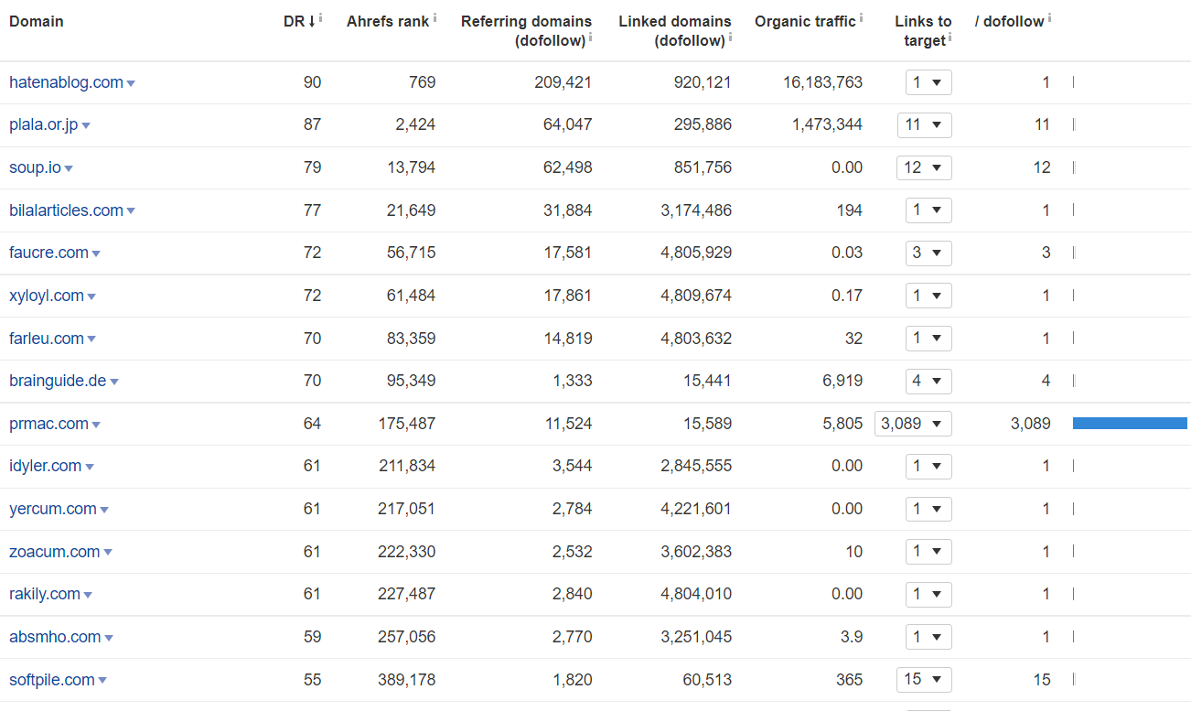Expand the arrow menu next to zoacum.com
The width and height of the screenshot is (1191, 711).
108,553
